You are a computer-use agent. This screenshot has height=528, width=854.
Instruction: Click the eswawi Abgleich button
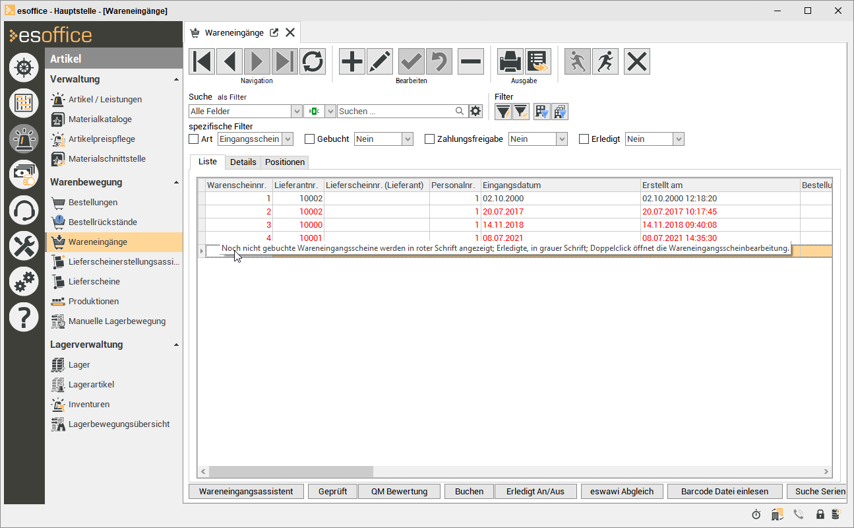tap(622, 492)
